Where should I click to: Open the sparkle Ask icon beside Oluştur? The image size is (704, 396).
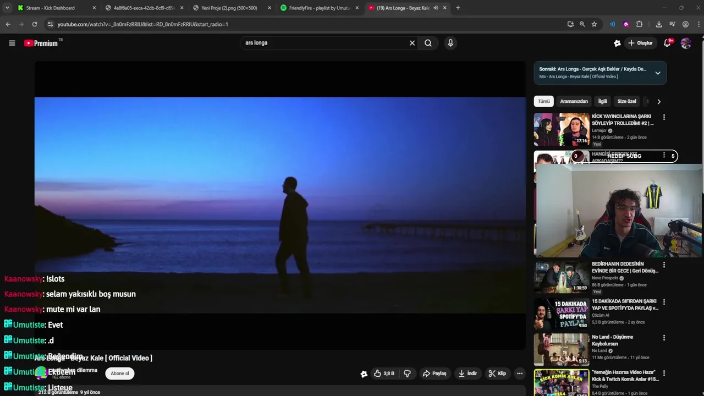click(617, 43)
